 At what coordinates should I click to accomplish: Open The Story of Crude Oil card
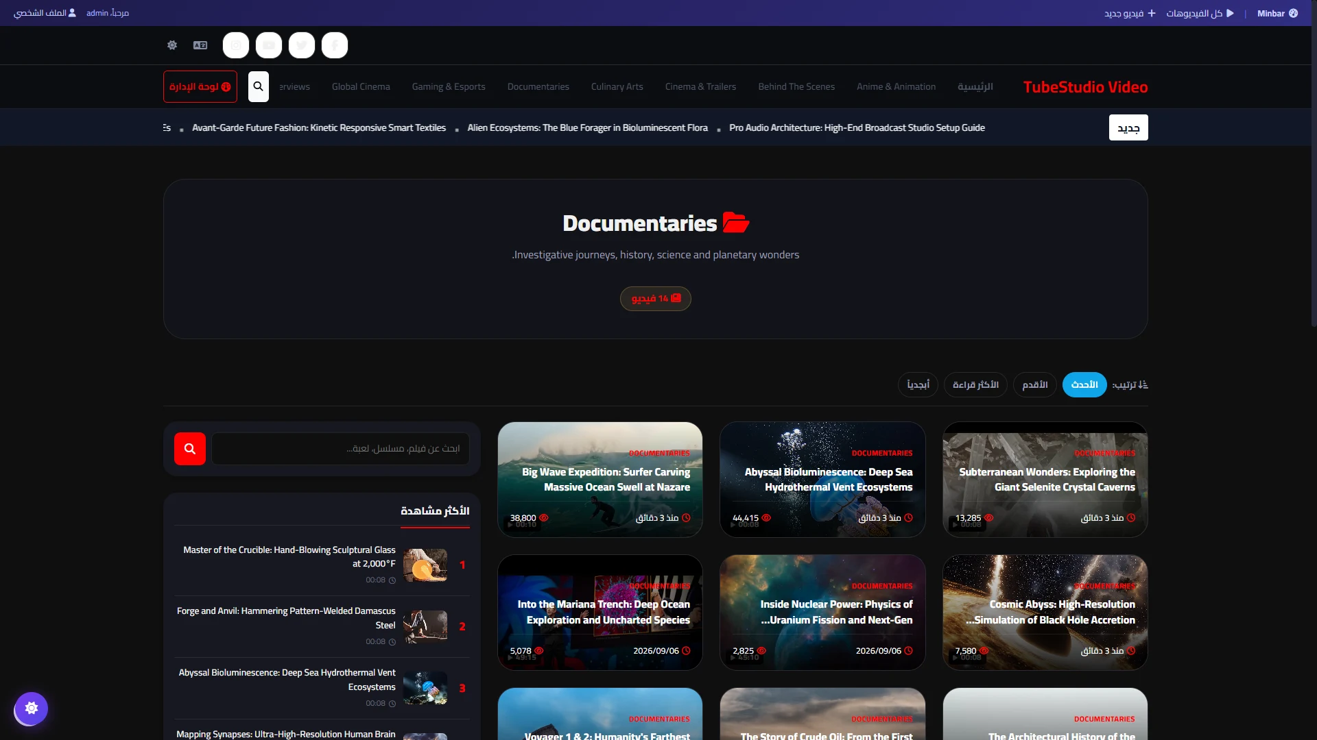point(822,714)
